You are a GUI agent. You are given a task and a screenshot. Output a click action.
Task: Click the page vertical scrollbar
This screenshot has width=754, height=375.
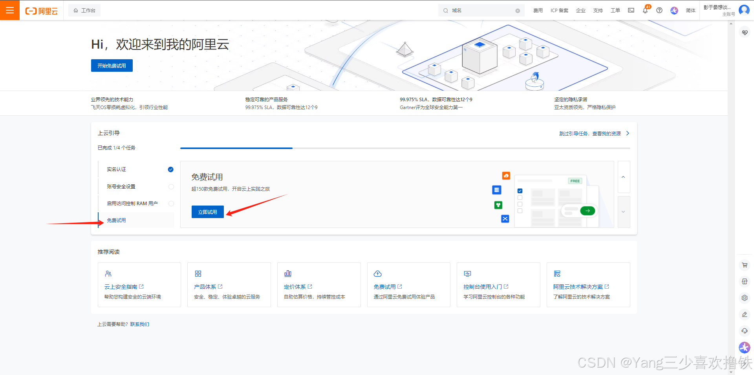click(x=731, y=198)
